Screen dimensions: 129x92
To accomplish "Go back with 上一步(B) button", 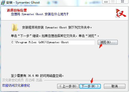I will [x=68, y=86].
